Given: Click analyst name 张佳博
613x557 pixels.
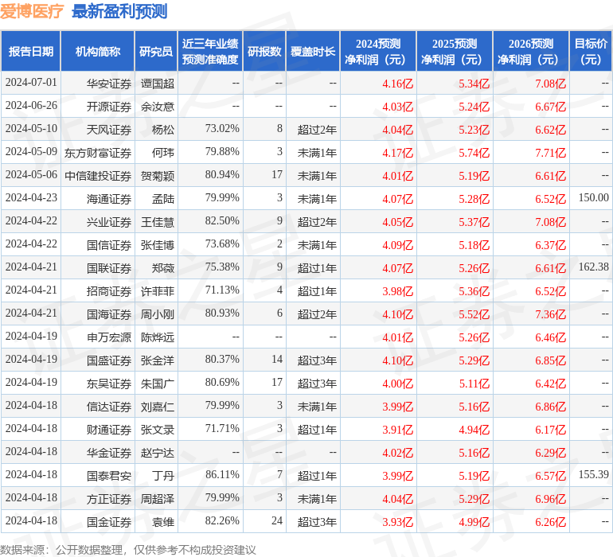Looking at the screenshot, I should coord(158,245).
